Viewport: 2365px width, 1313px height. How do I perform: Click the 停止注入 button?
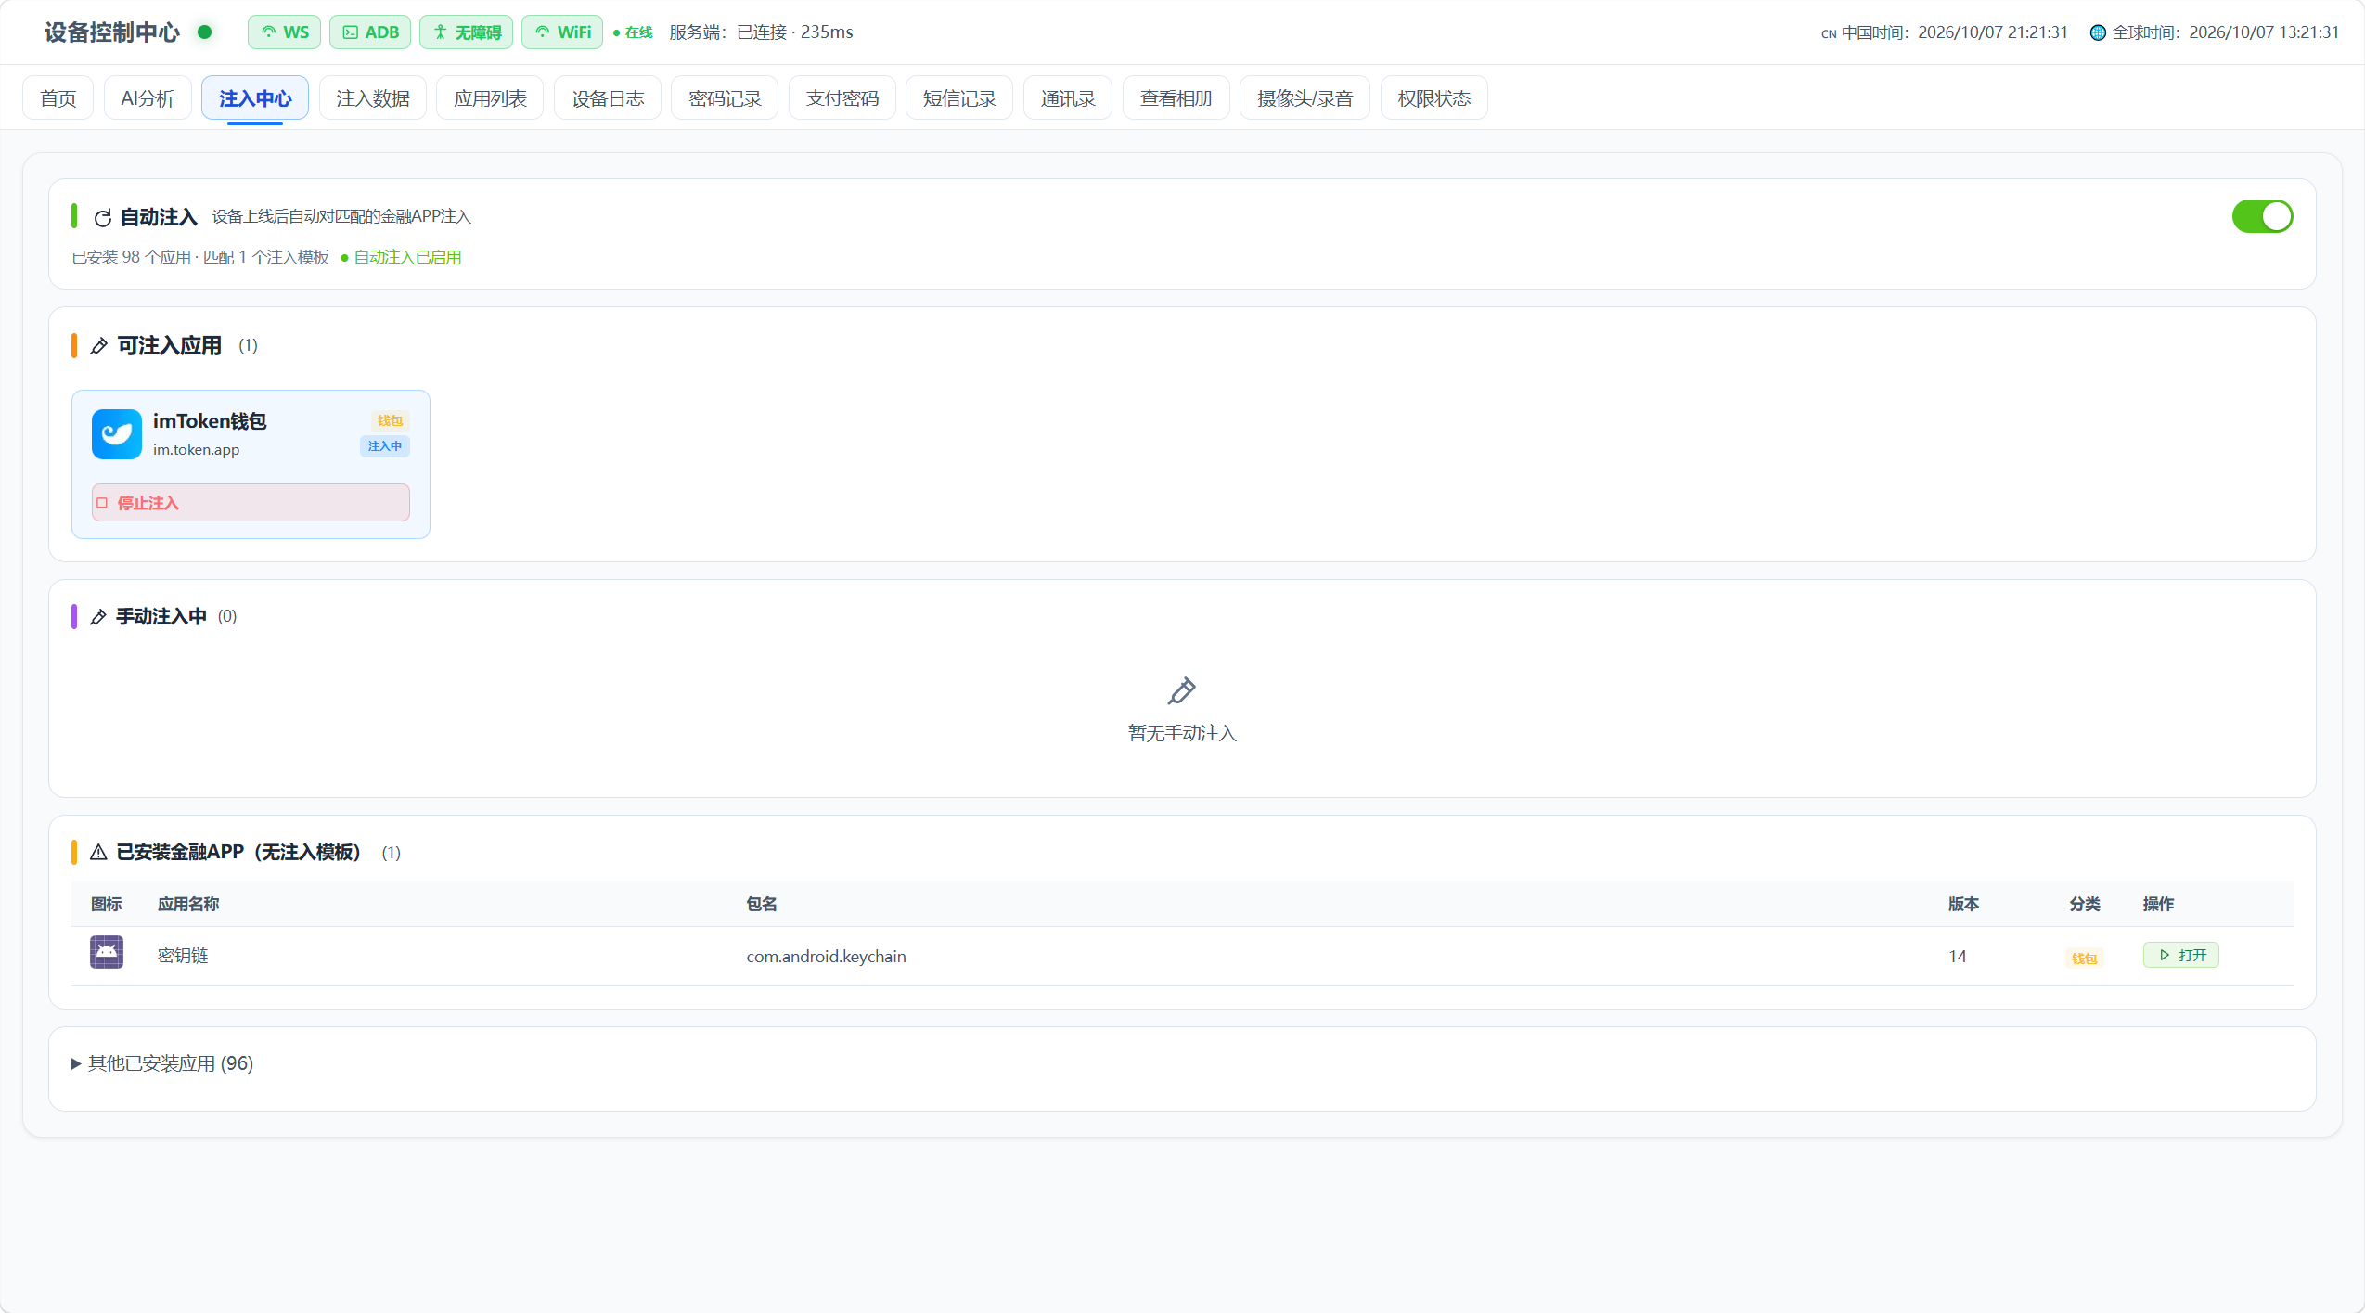coord(251,503)
